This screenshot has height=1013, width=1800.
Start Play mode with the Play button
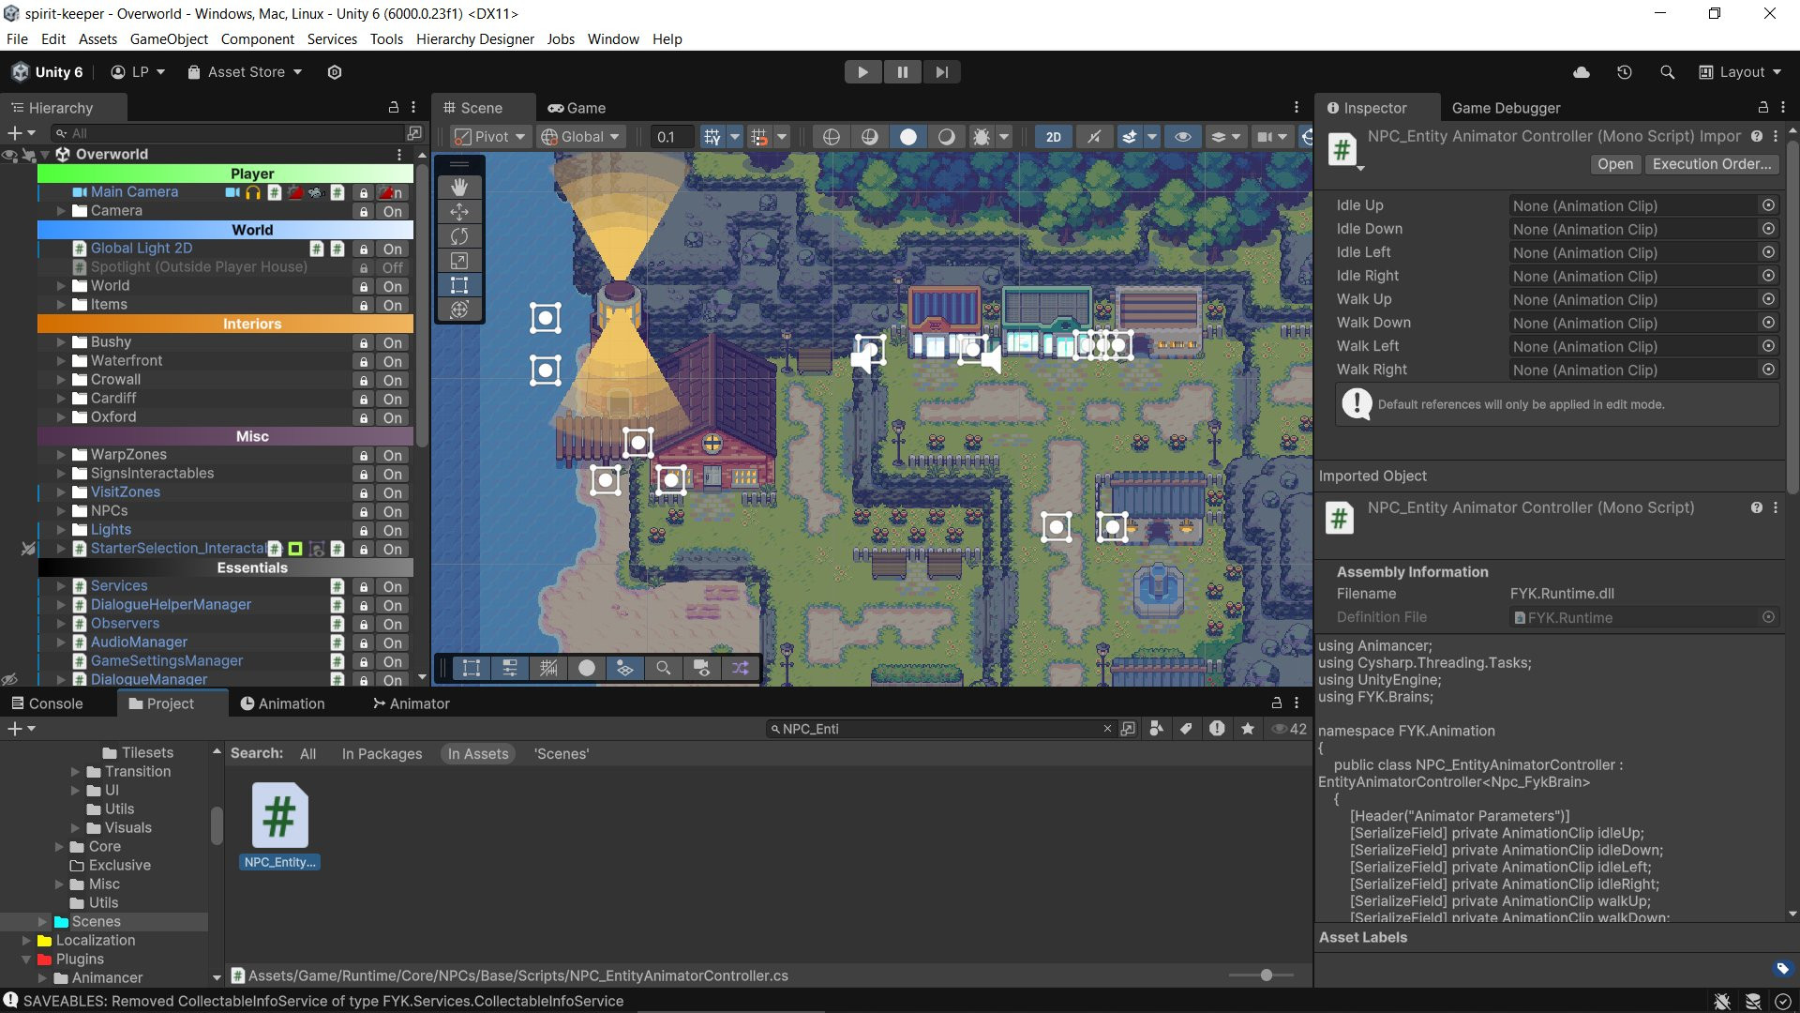(862, 72)
